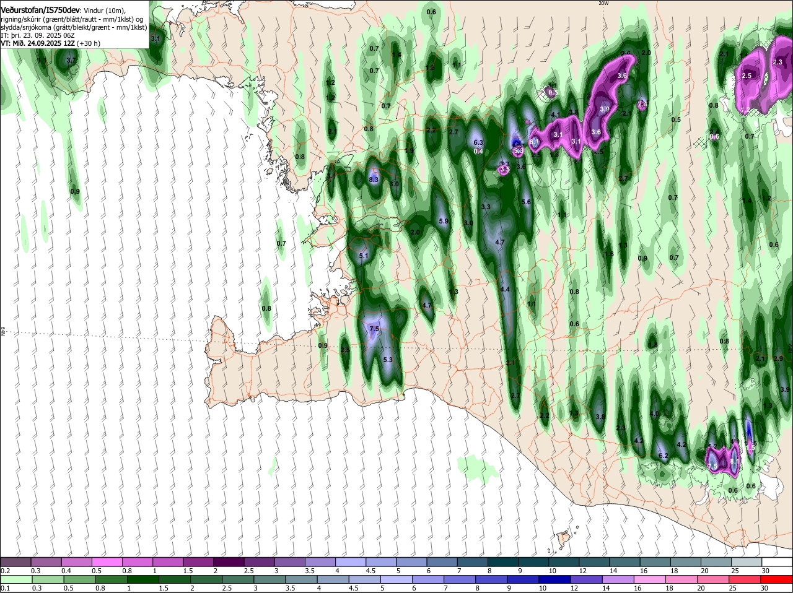Click the 2.9 precipitation value on the map
The height and width of the screenshot is (593, 793).
[779, 358]
